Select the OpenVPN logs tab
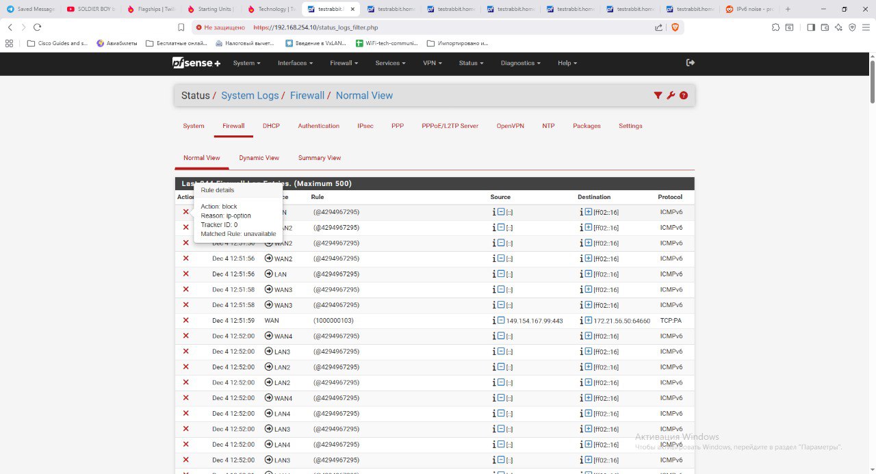The height and width of the screenshot is (474, 876). [x=510, y=126]
